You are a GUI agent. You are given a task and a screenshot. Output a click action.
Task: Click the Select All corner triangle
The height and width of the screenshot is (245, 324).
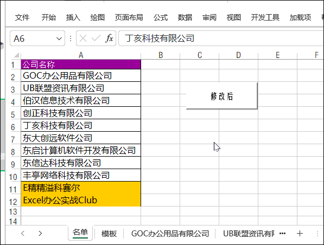tap(16, 55)
